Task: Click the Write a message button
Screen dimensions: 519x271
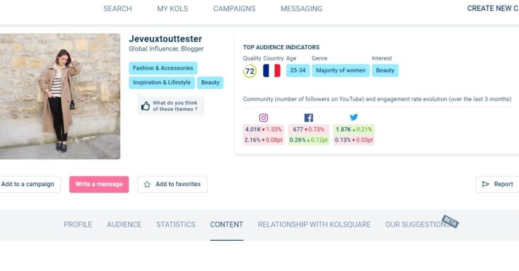Action: [x=99, y=185]
